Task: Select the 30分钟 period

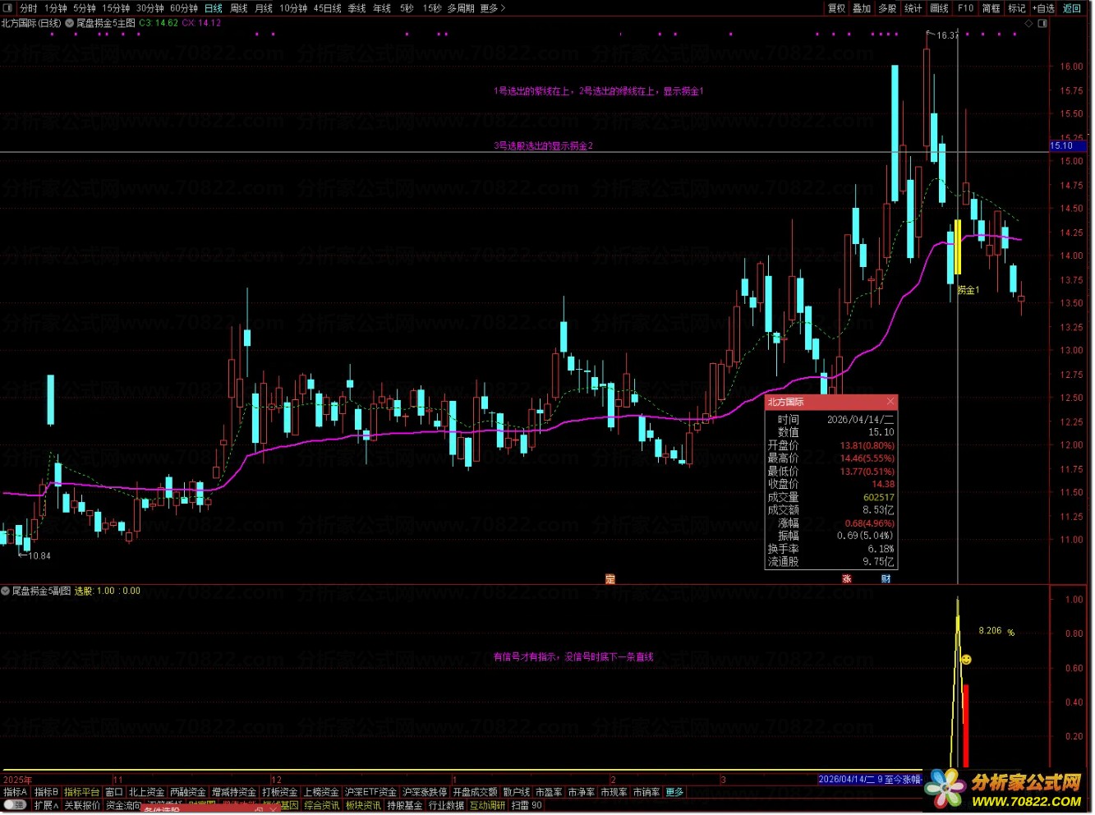Action: pos(150,8)
